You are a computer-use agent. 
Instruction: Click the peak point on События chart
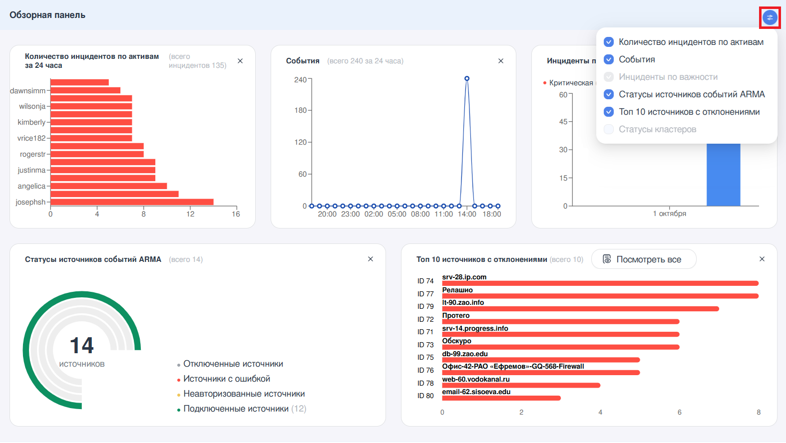467,79
